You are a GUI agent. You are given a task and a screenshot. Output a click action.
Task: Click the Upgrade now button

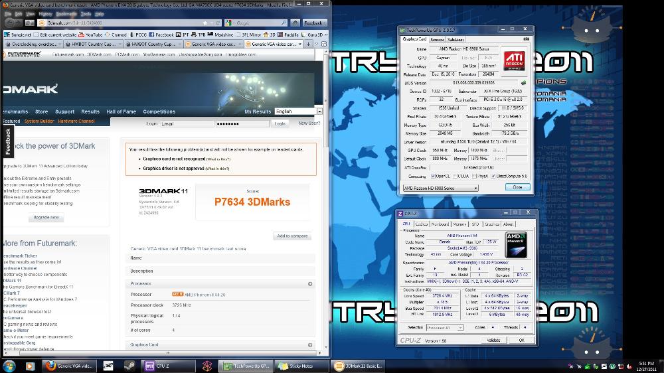tap(46, 217)
